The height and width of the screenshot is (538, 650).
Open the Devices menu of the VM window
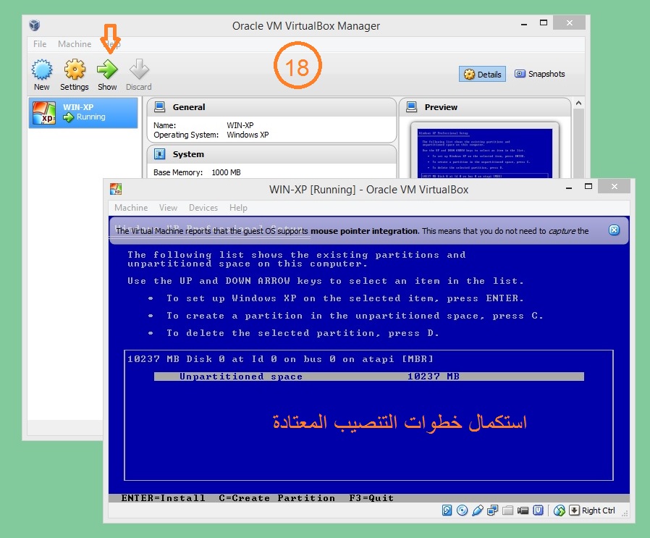[x=203, y=208]
